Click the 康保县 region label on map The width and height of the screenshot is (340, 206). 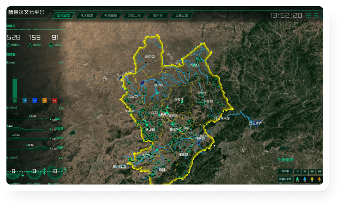pos(150,57)
